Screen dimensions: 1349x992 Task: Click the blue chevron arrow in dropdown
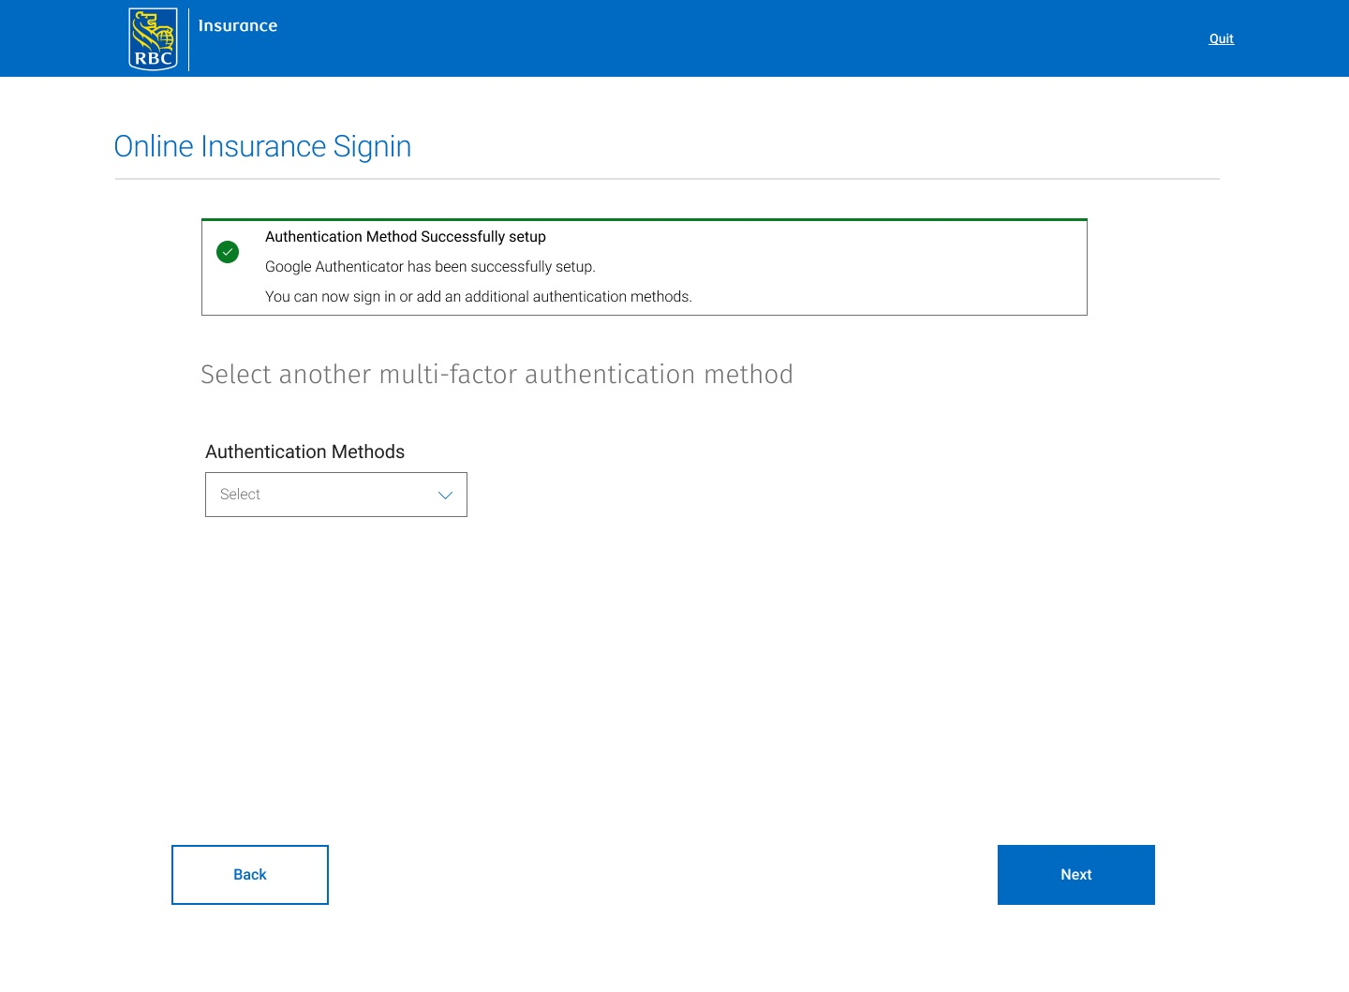[x=446, y=495]
